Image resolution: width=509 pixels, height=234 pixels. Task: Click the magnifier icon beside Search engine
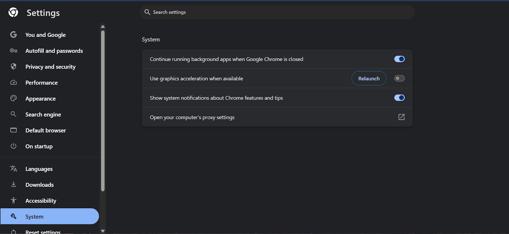point(13,114)
